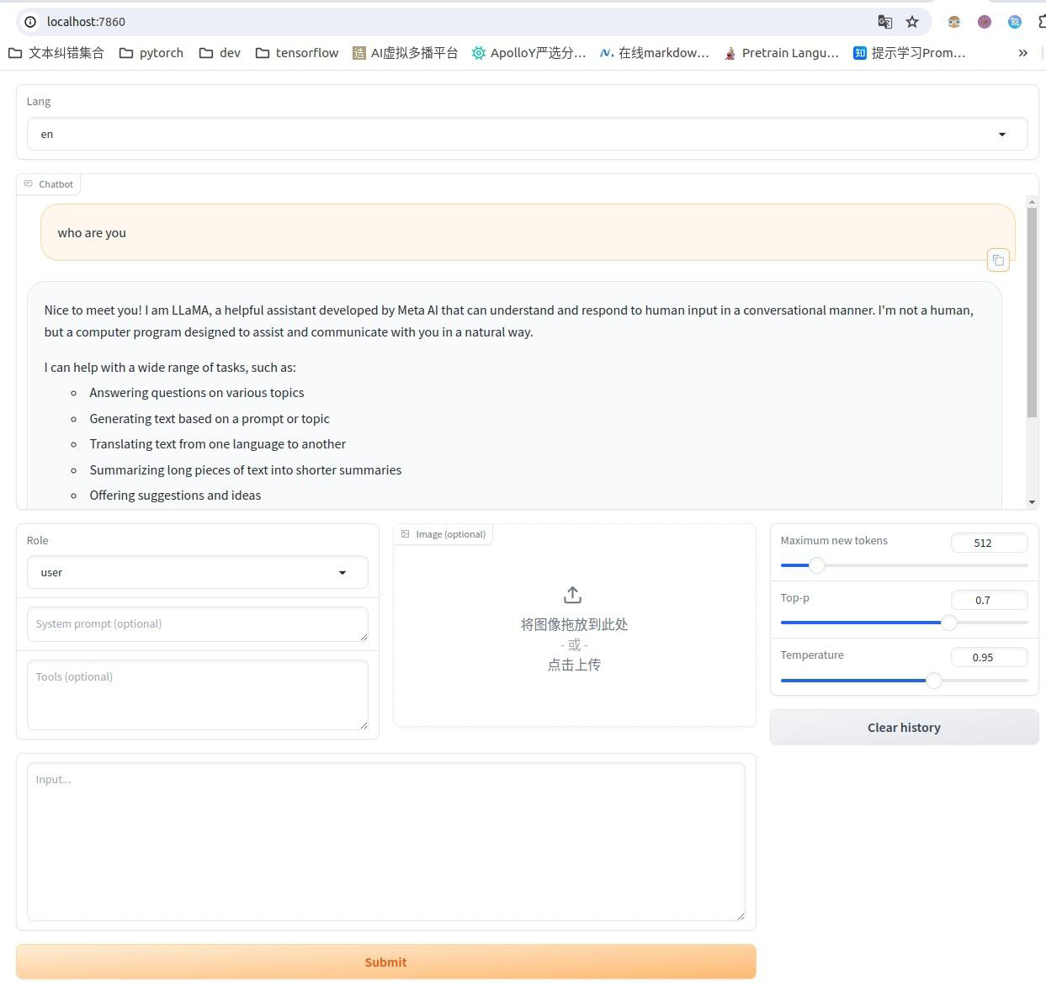This screenshot has height=1002, width=1046.
Task: Open the dev bookmark folder
Action: click(x=220, y=53)
